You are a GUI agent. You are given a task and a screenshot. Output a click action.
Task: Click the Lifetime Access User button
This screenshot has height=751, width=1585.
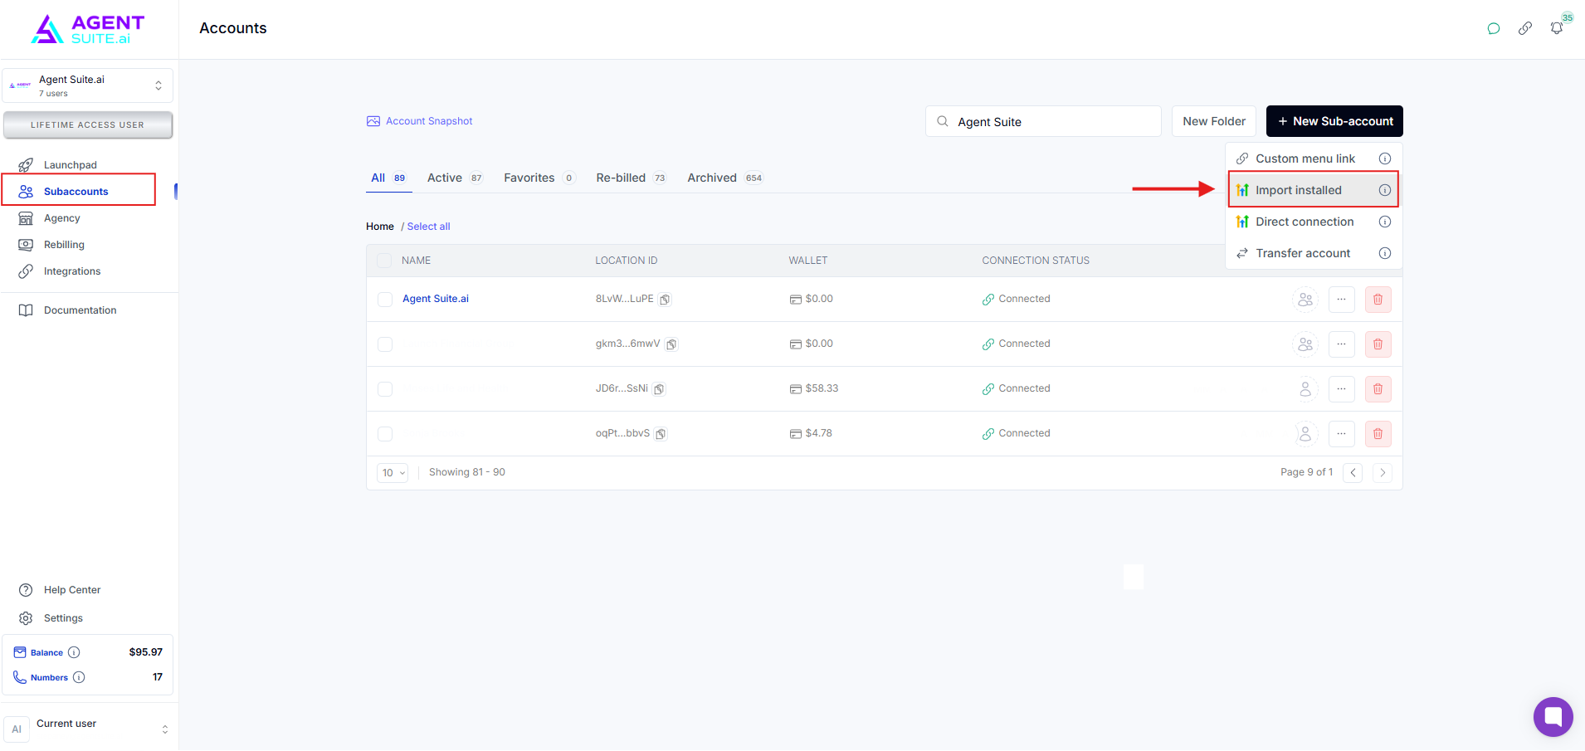click(x=88, y=125)
